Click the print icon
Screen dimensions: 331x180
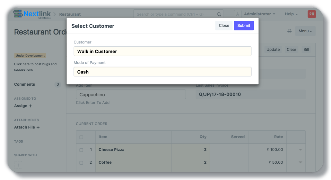tap(289, 31)
